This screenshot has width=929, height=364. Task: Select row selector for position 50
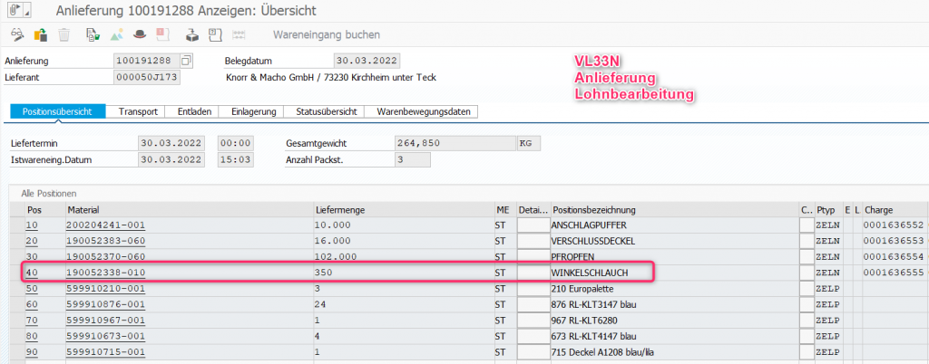(x=16, y=288)
